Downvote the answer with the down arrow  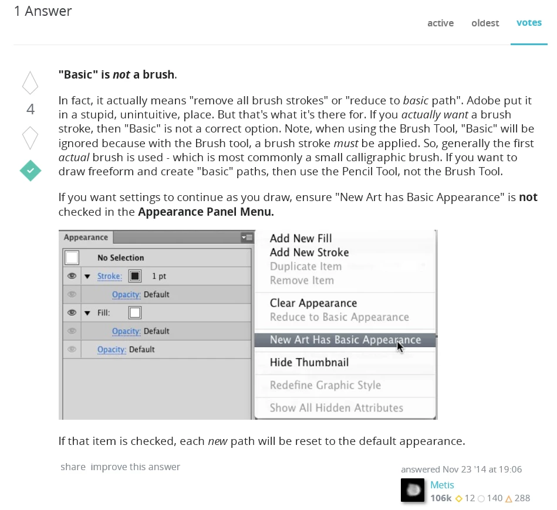(x=30, y=138)
